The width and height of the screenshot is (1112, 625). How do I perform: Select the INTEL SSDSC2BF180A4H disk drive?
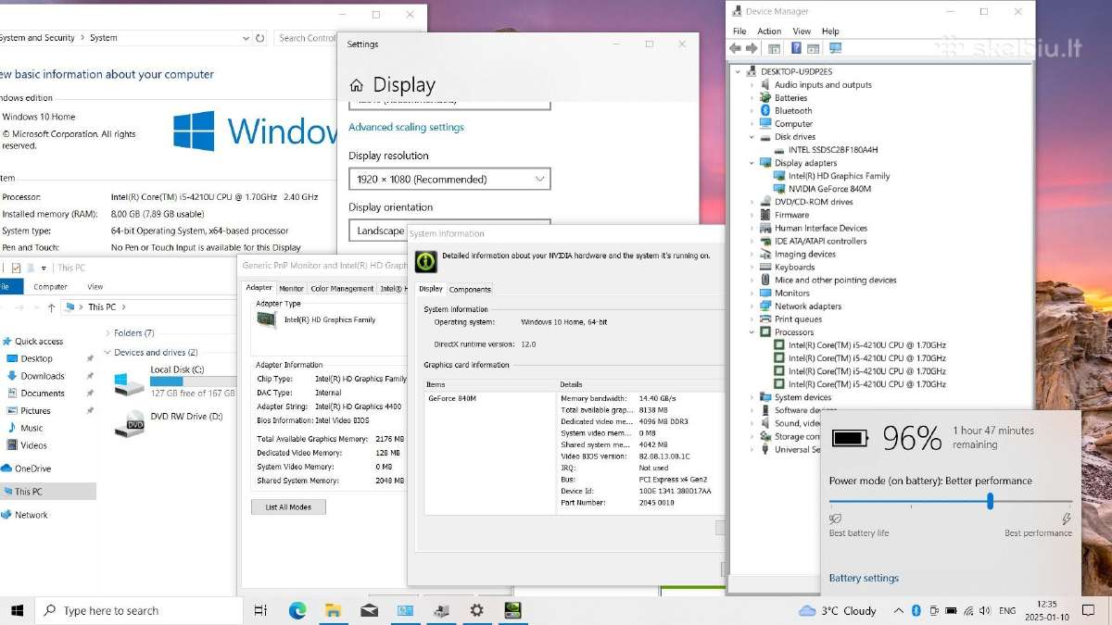pos(833,149)
